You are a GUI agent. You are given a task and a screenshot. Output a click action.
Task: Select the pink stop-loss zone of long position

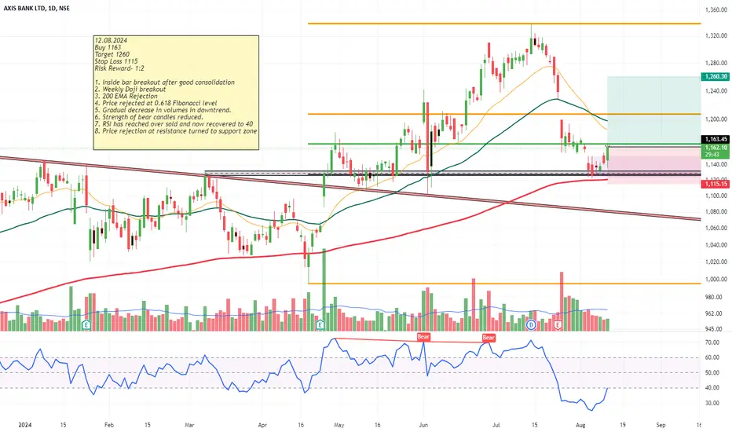654,165
